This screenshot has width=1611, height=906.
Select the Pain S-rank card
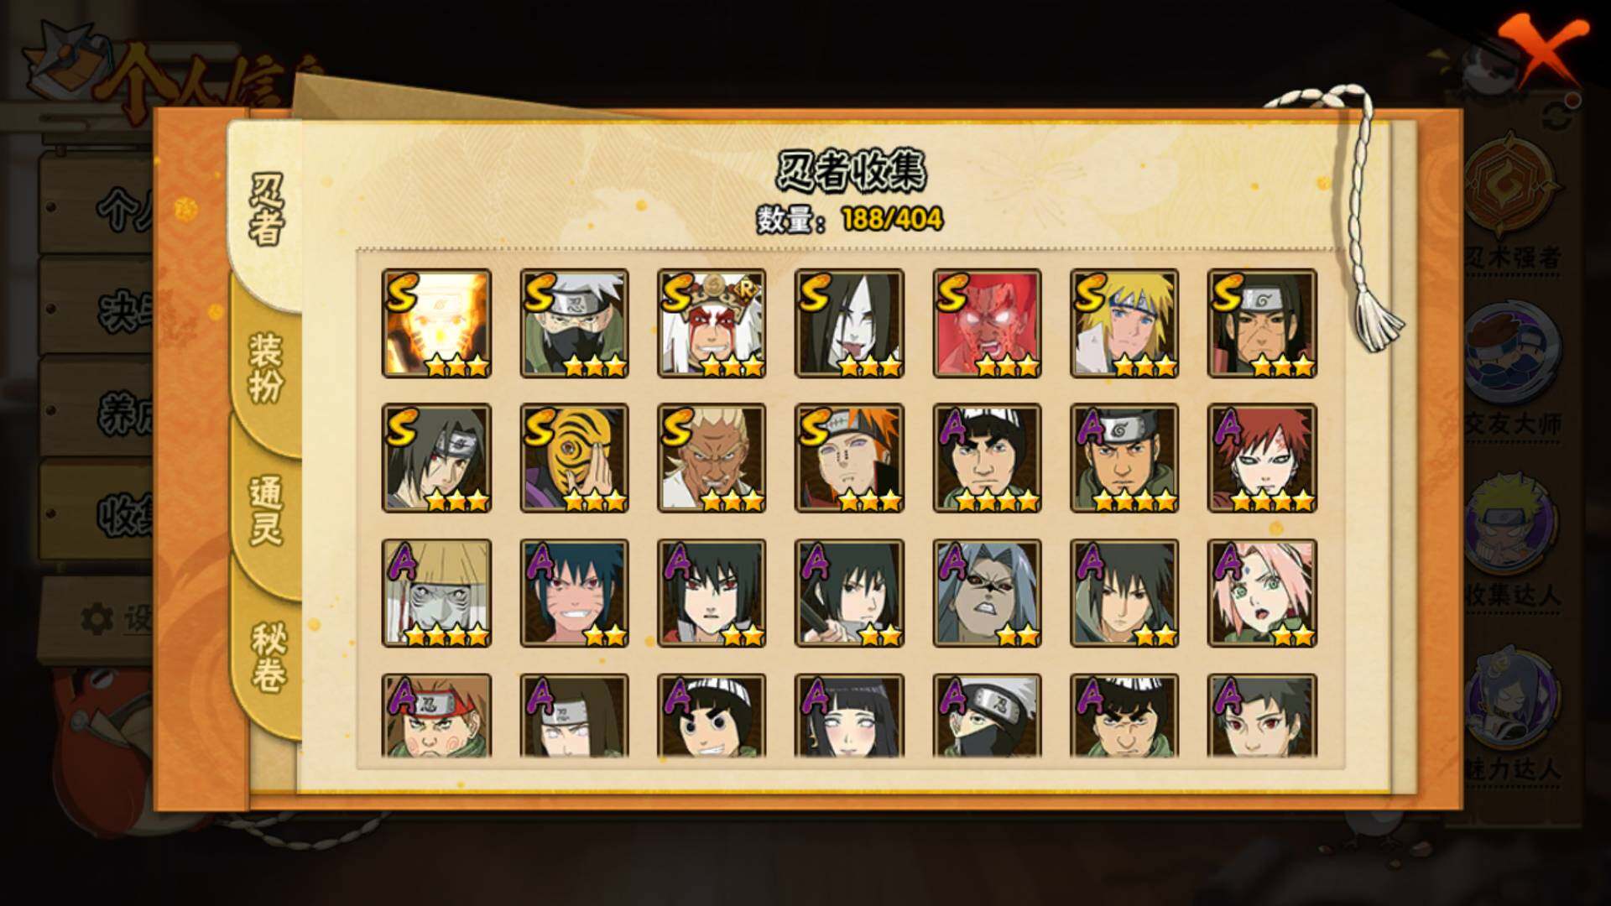coord(849,458)
